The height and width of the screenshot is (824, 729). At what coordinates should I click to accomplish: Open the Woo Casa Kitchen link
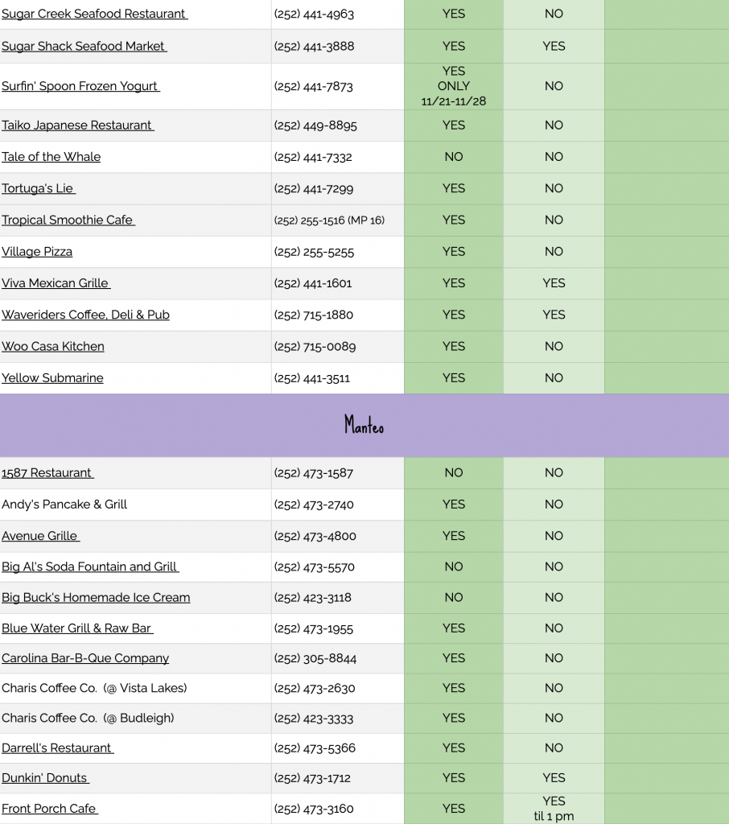pyautogui.click(x=53, y=347)
